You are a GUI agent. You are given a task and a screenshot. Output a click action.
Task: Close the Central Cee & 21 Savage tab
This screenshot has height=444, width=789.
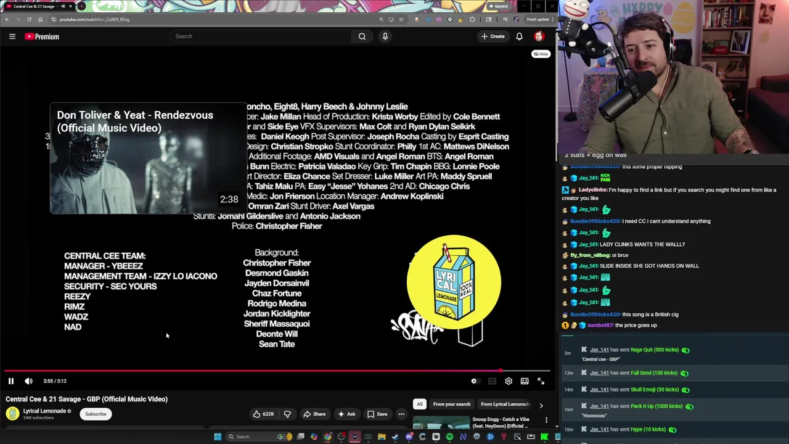(x=70, y=6)
